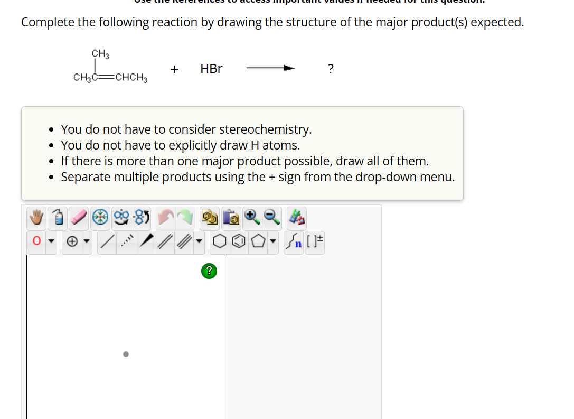Click the molecule template icon
The width and height of the screenshot is (574, 419).
297,218
